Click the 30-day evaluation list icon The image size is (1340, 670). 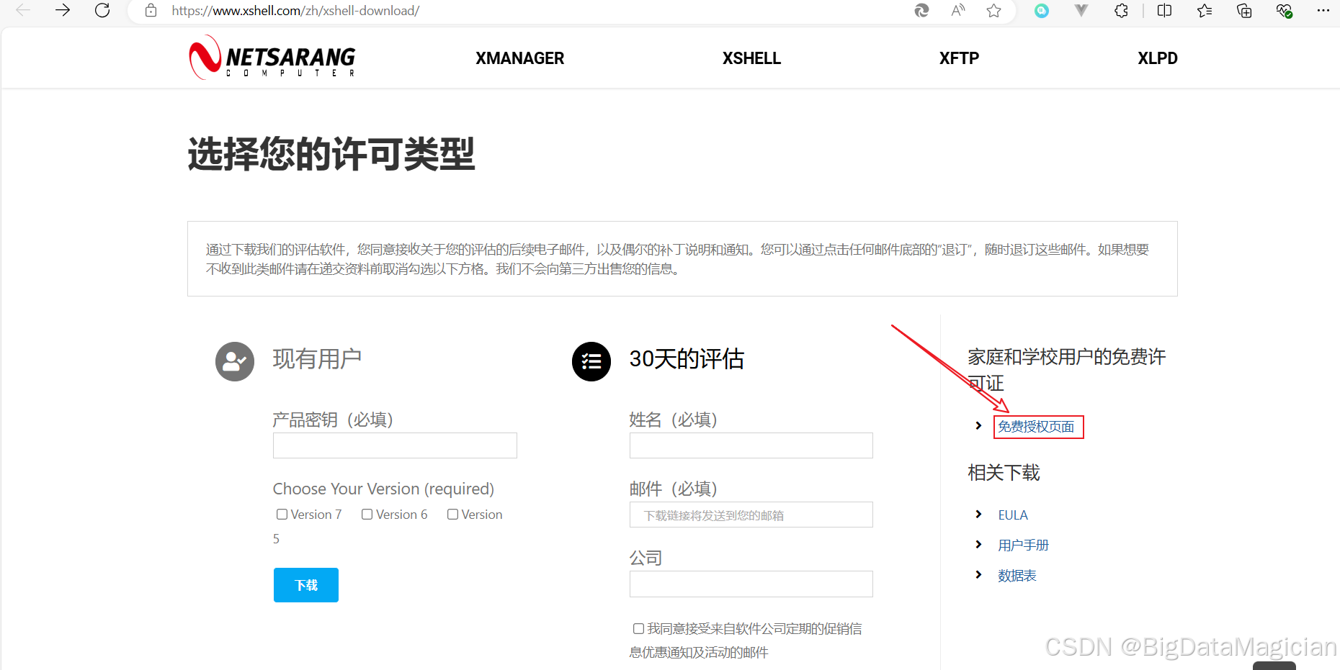[x=591, y=361]
